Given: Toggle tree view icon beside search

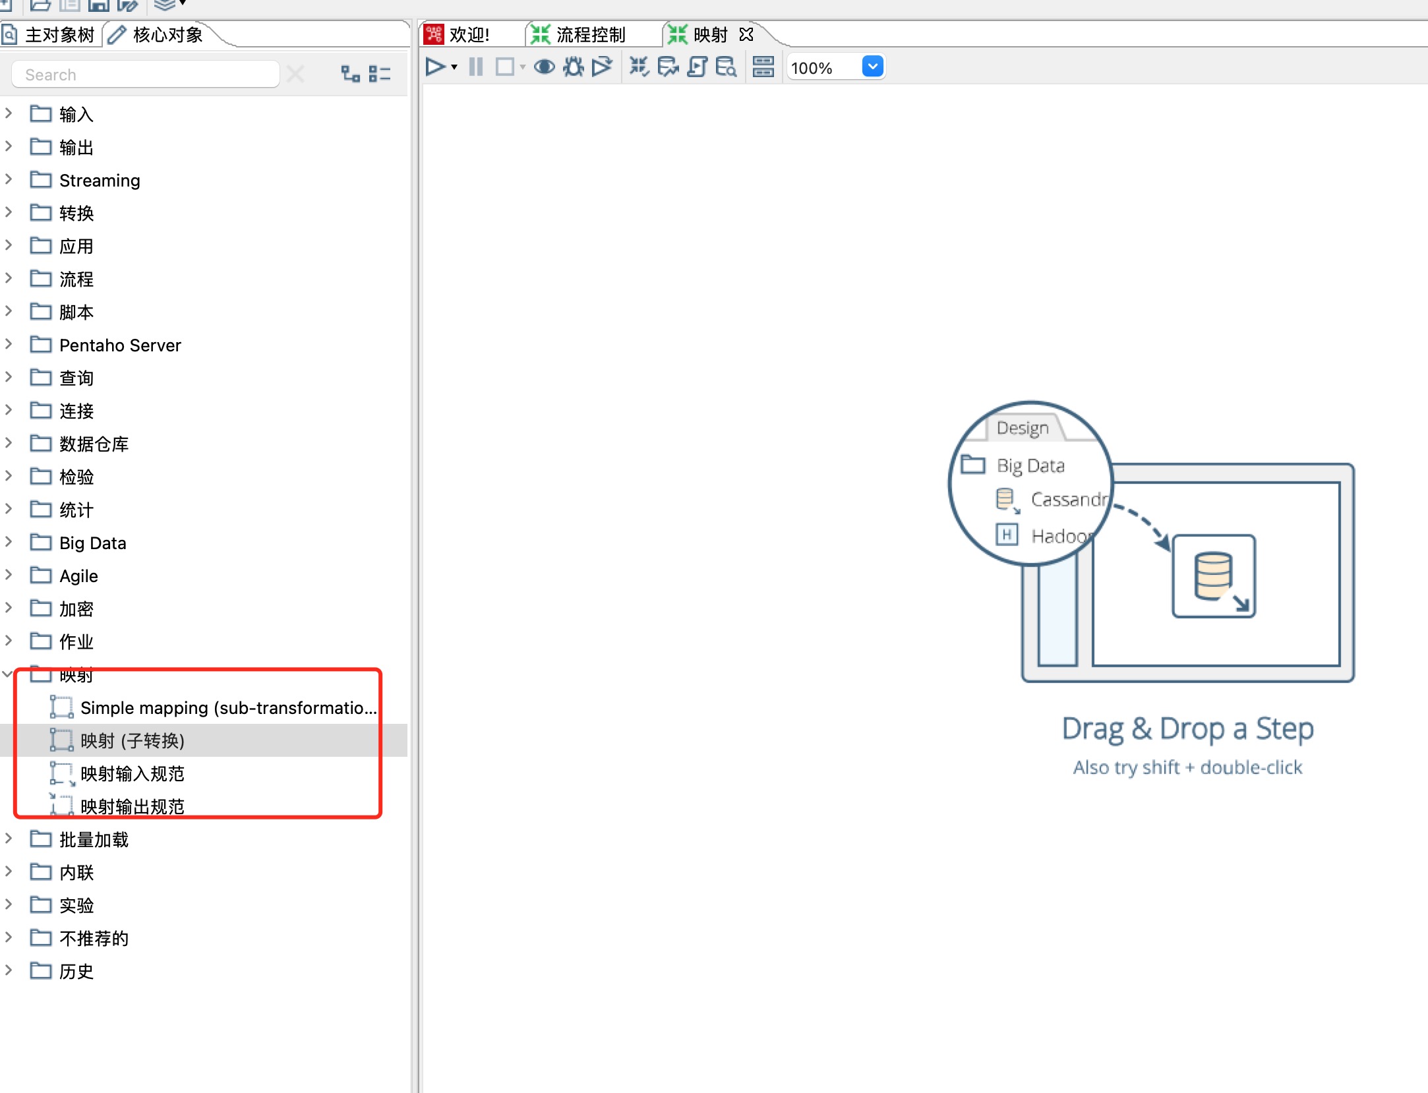Looking at the screenshot, I should 350,74.
